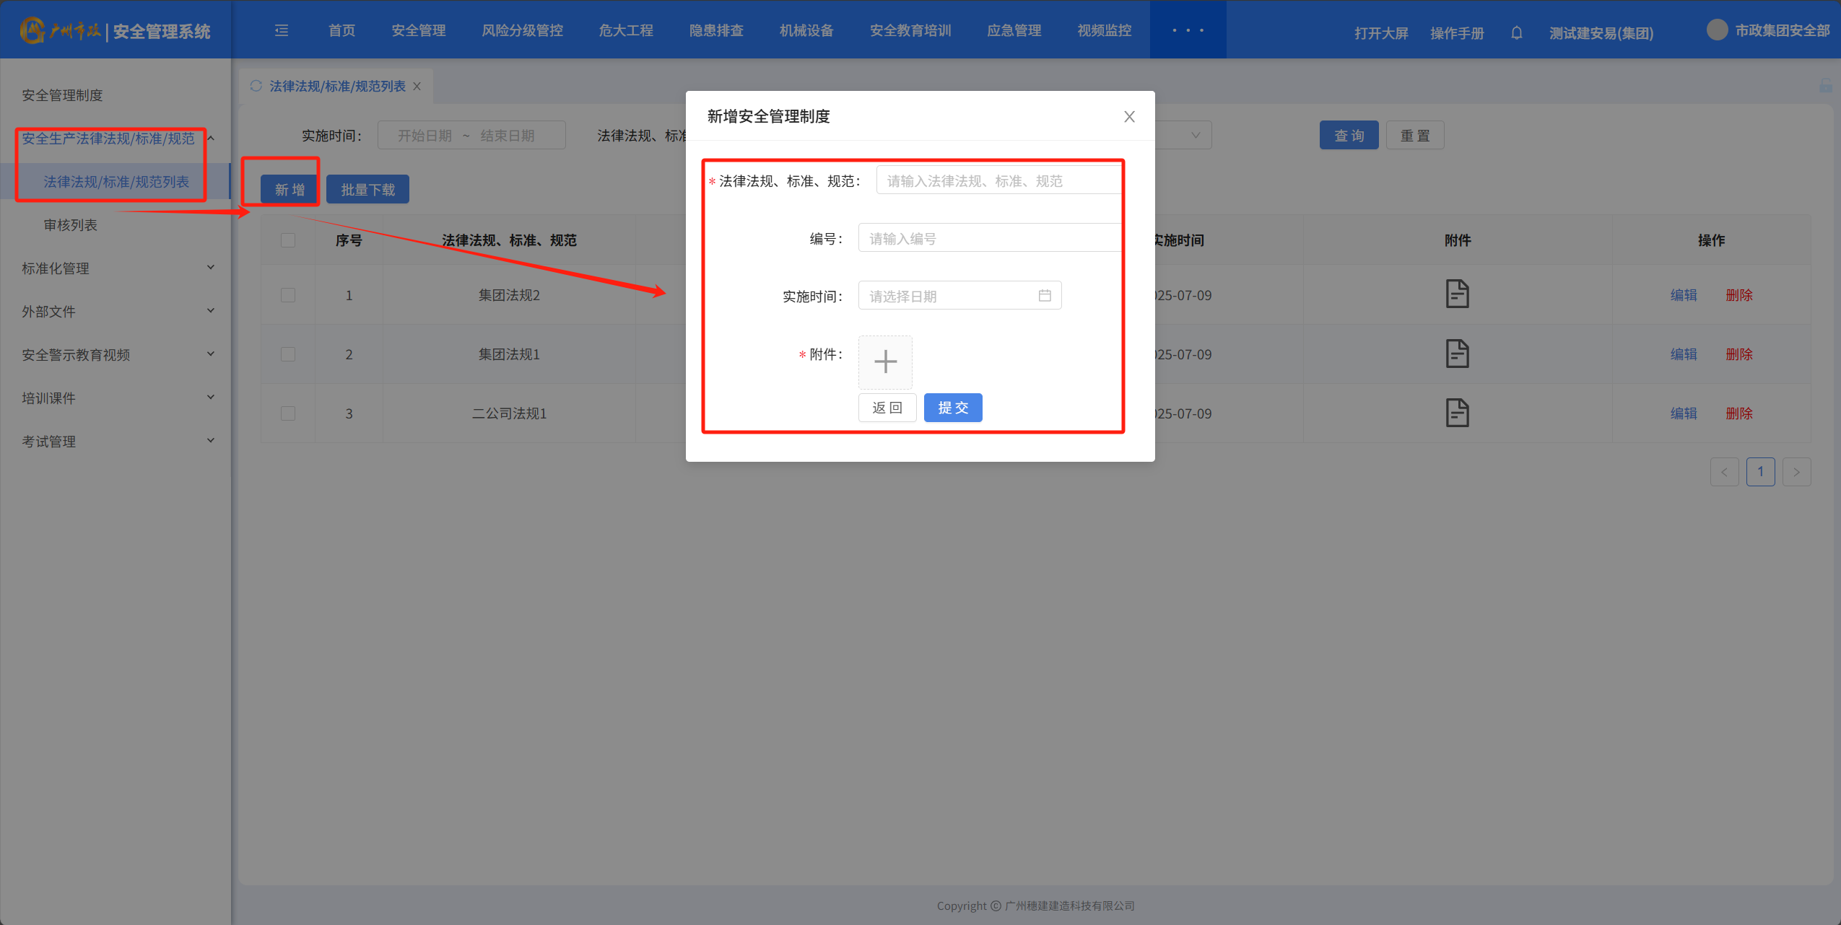Select 审核列表 in the sidebar
The image size is (1841, 925).
71,225
